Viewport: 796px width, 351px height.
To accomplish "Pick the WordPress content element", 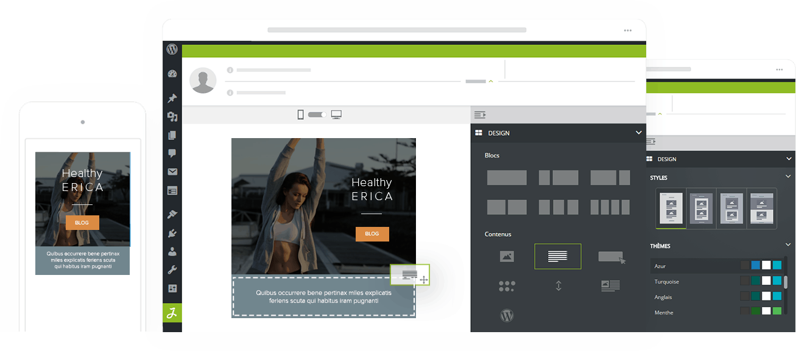I will click(507, 316).
